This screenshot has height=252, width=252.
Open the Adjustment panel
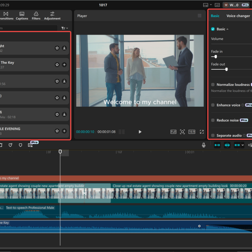[x=52, y=16]
